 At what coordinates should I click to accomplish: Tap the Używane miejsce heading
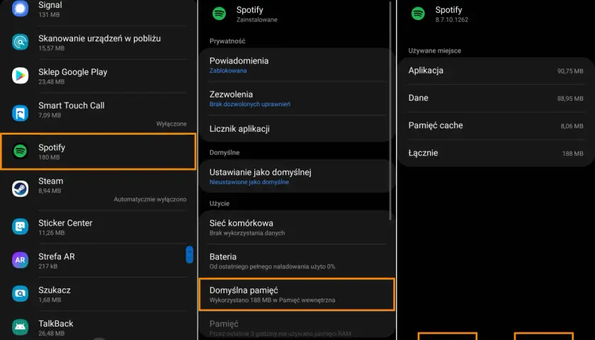click(434, 50)
